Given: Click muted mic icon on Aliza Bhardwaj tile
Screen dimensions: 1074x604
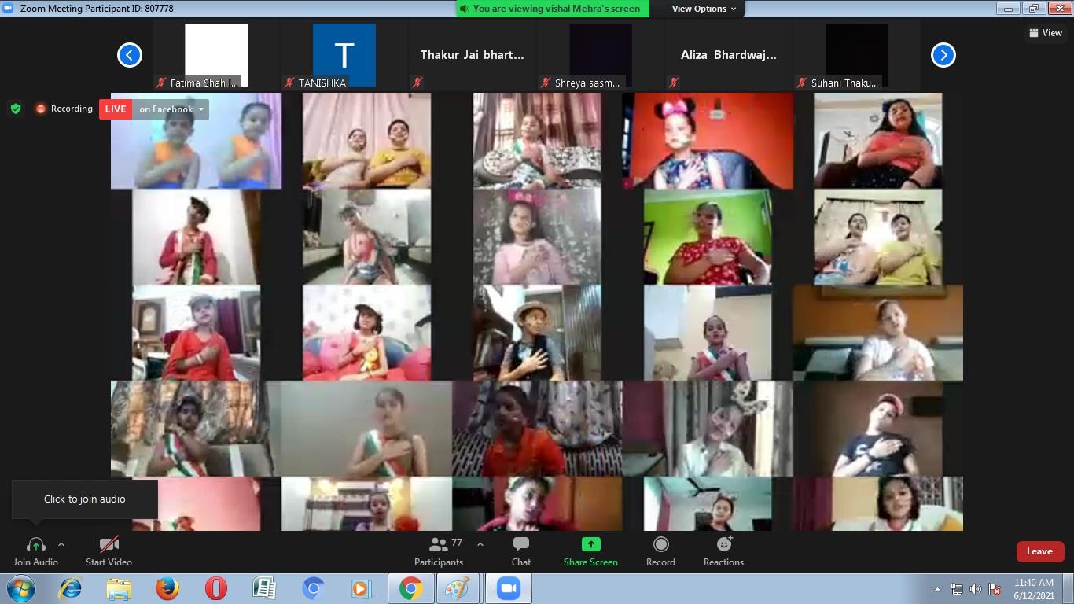Looking at the screenshot, I should [x=674, y=83].
